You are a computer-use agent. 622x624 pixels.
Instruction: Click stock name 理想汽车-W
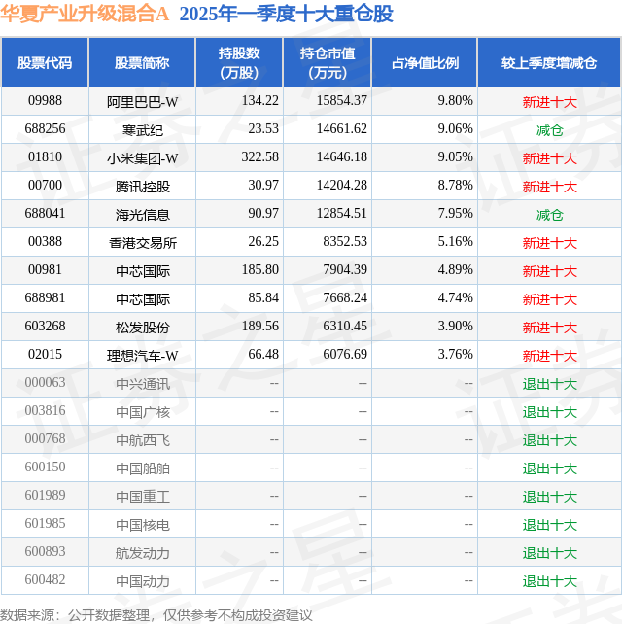pos(142,356)
